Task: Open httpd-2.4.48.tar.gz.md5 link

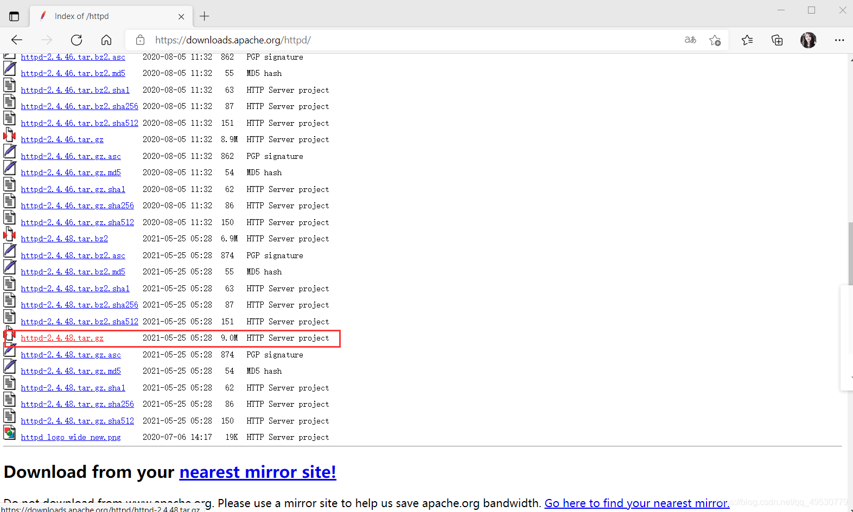Action: tap(71, 371)
